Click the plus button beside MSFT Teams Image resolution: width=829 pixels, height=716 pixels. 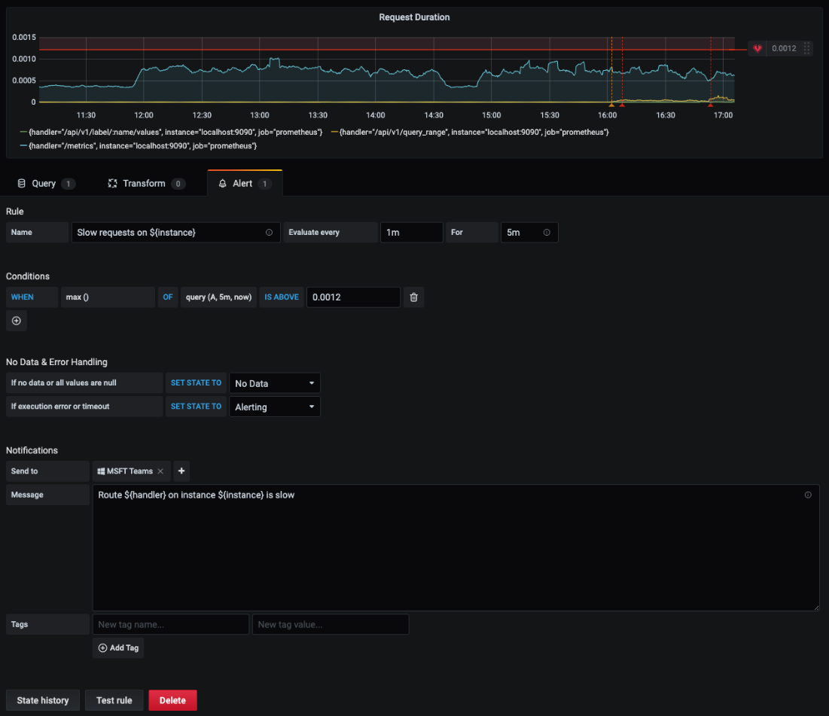[181, 471]
